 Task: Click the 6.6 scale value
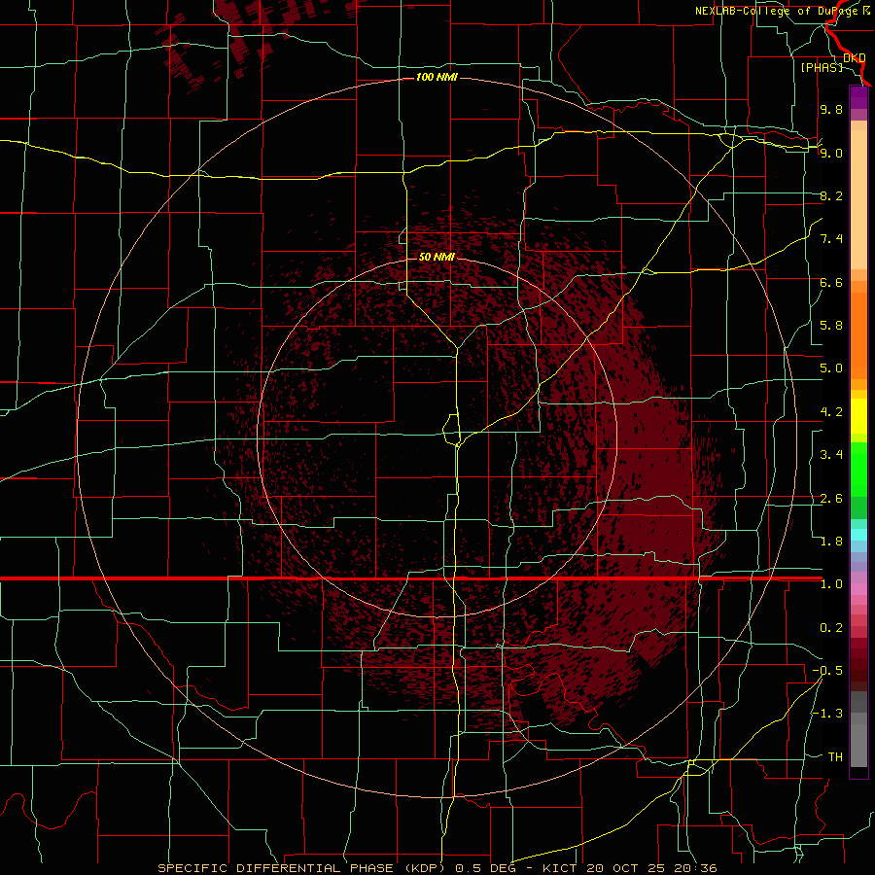(x=831, y=282)
